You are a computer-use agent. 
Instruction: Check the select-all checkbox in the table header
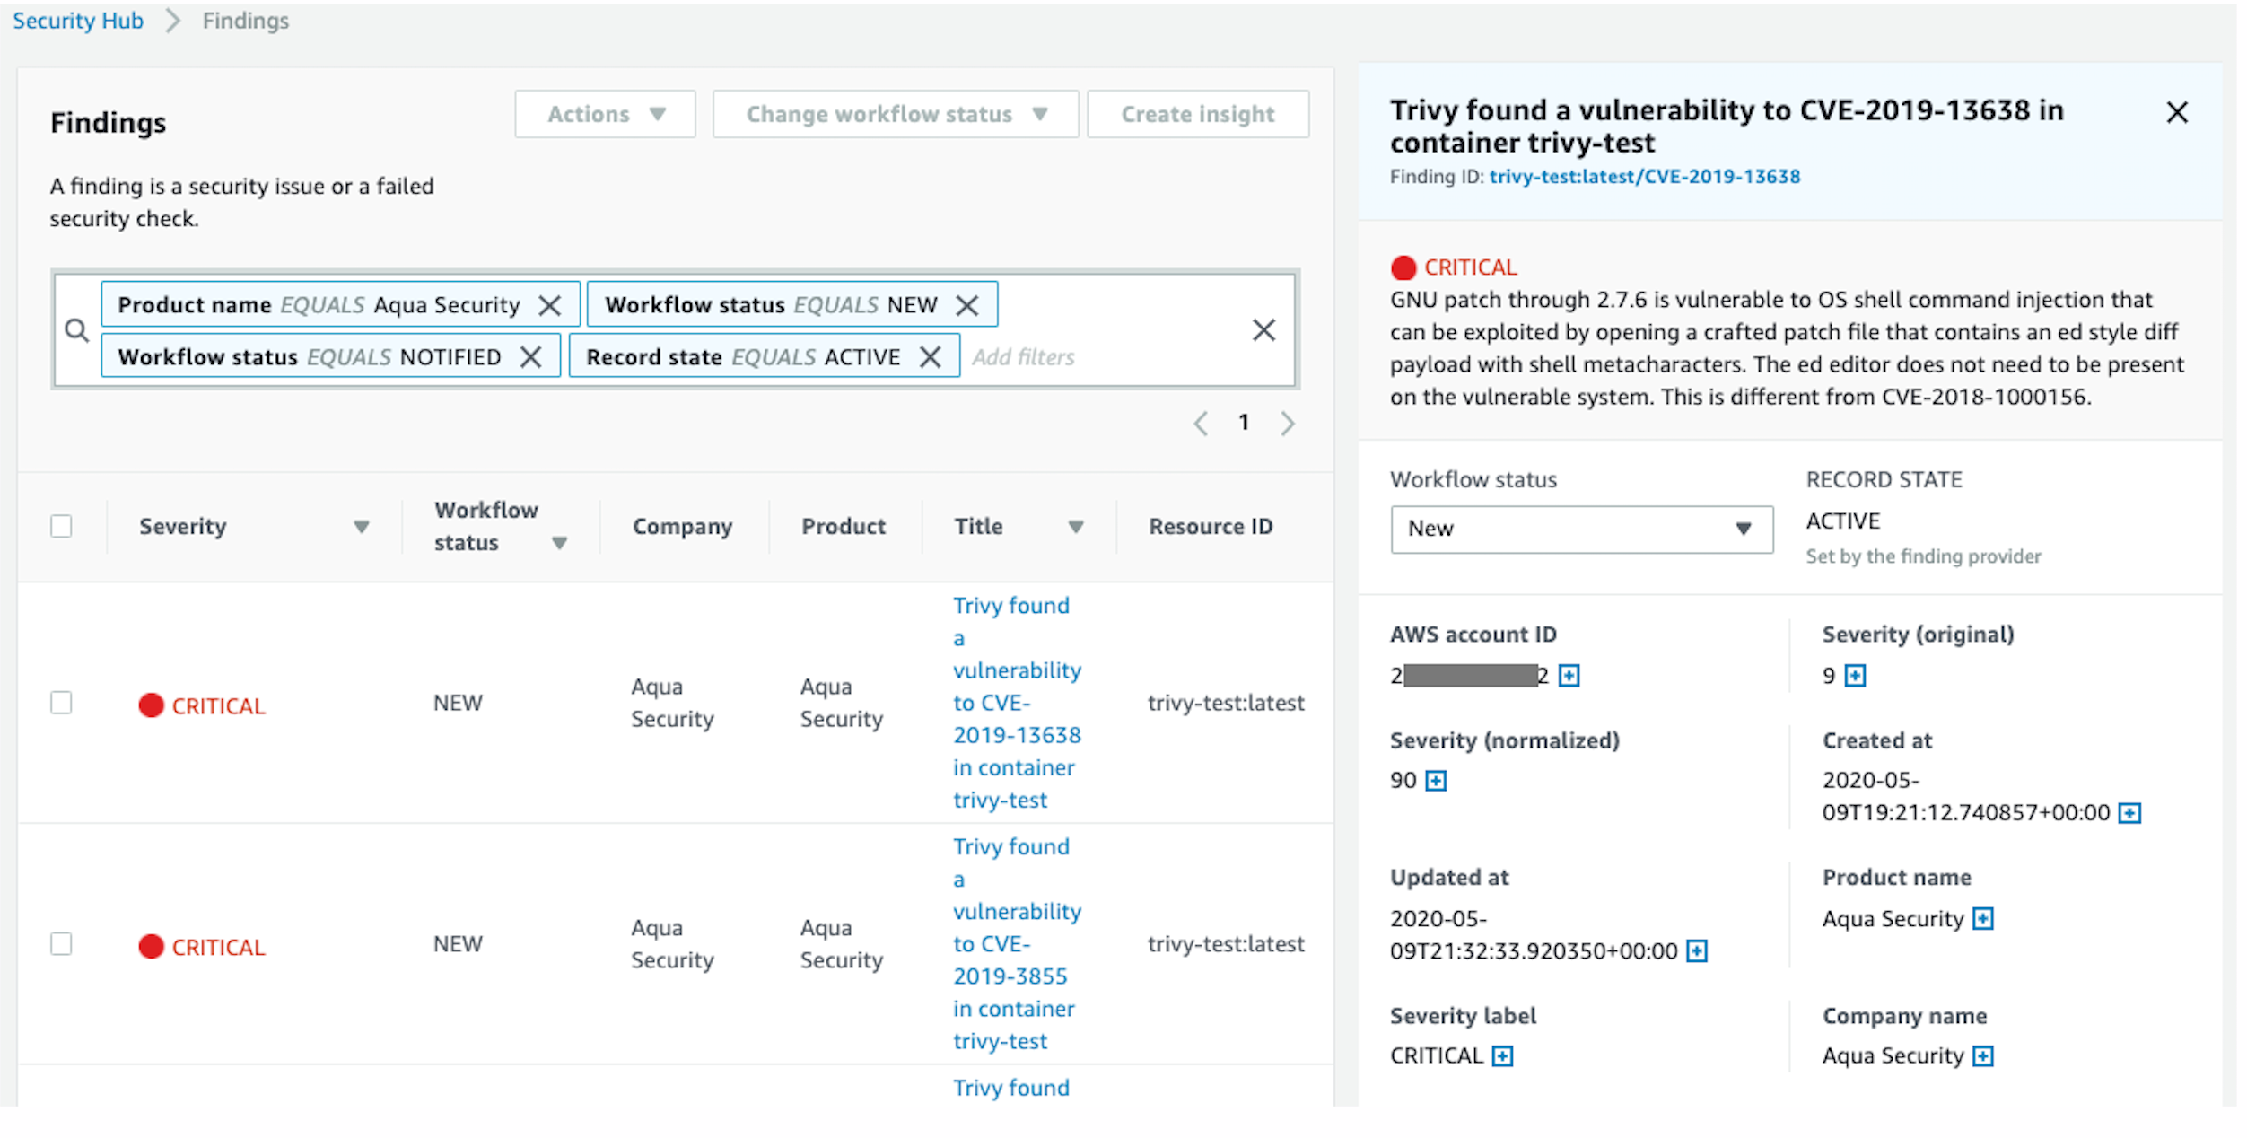click(x=61, y=525)
